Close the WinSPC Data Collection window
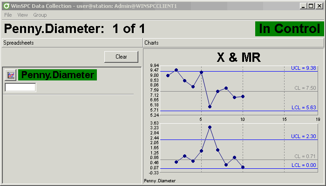The image size is (326, 186). click(319, 6)
